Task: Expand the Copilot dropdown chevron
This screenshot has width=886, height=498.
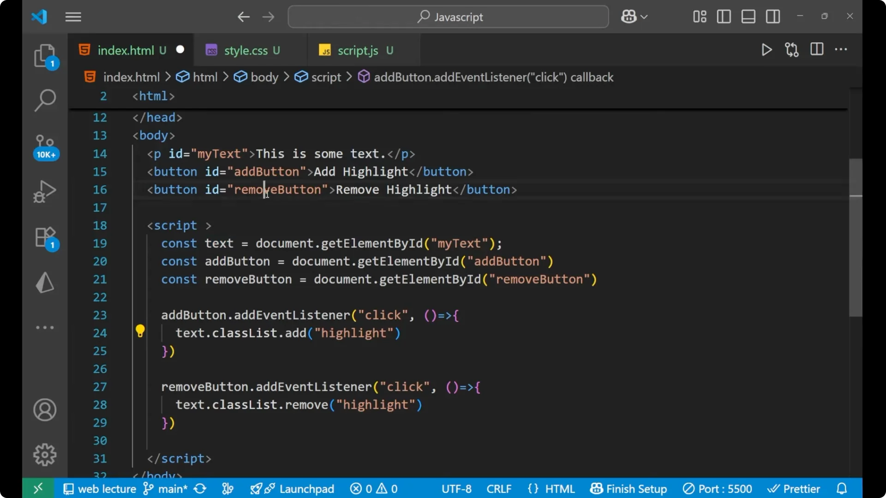Action: click(x=644, y=17)
